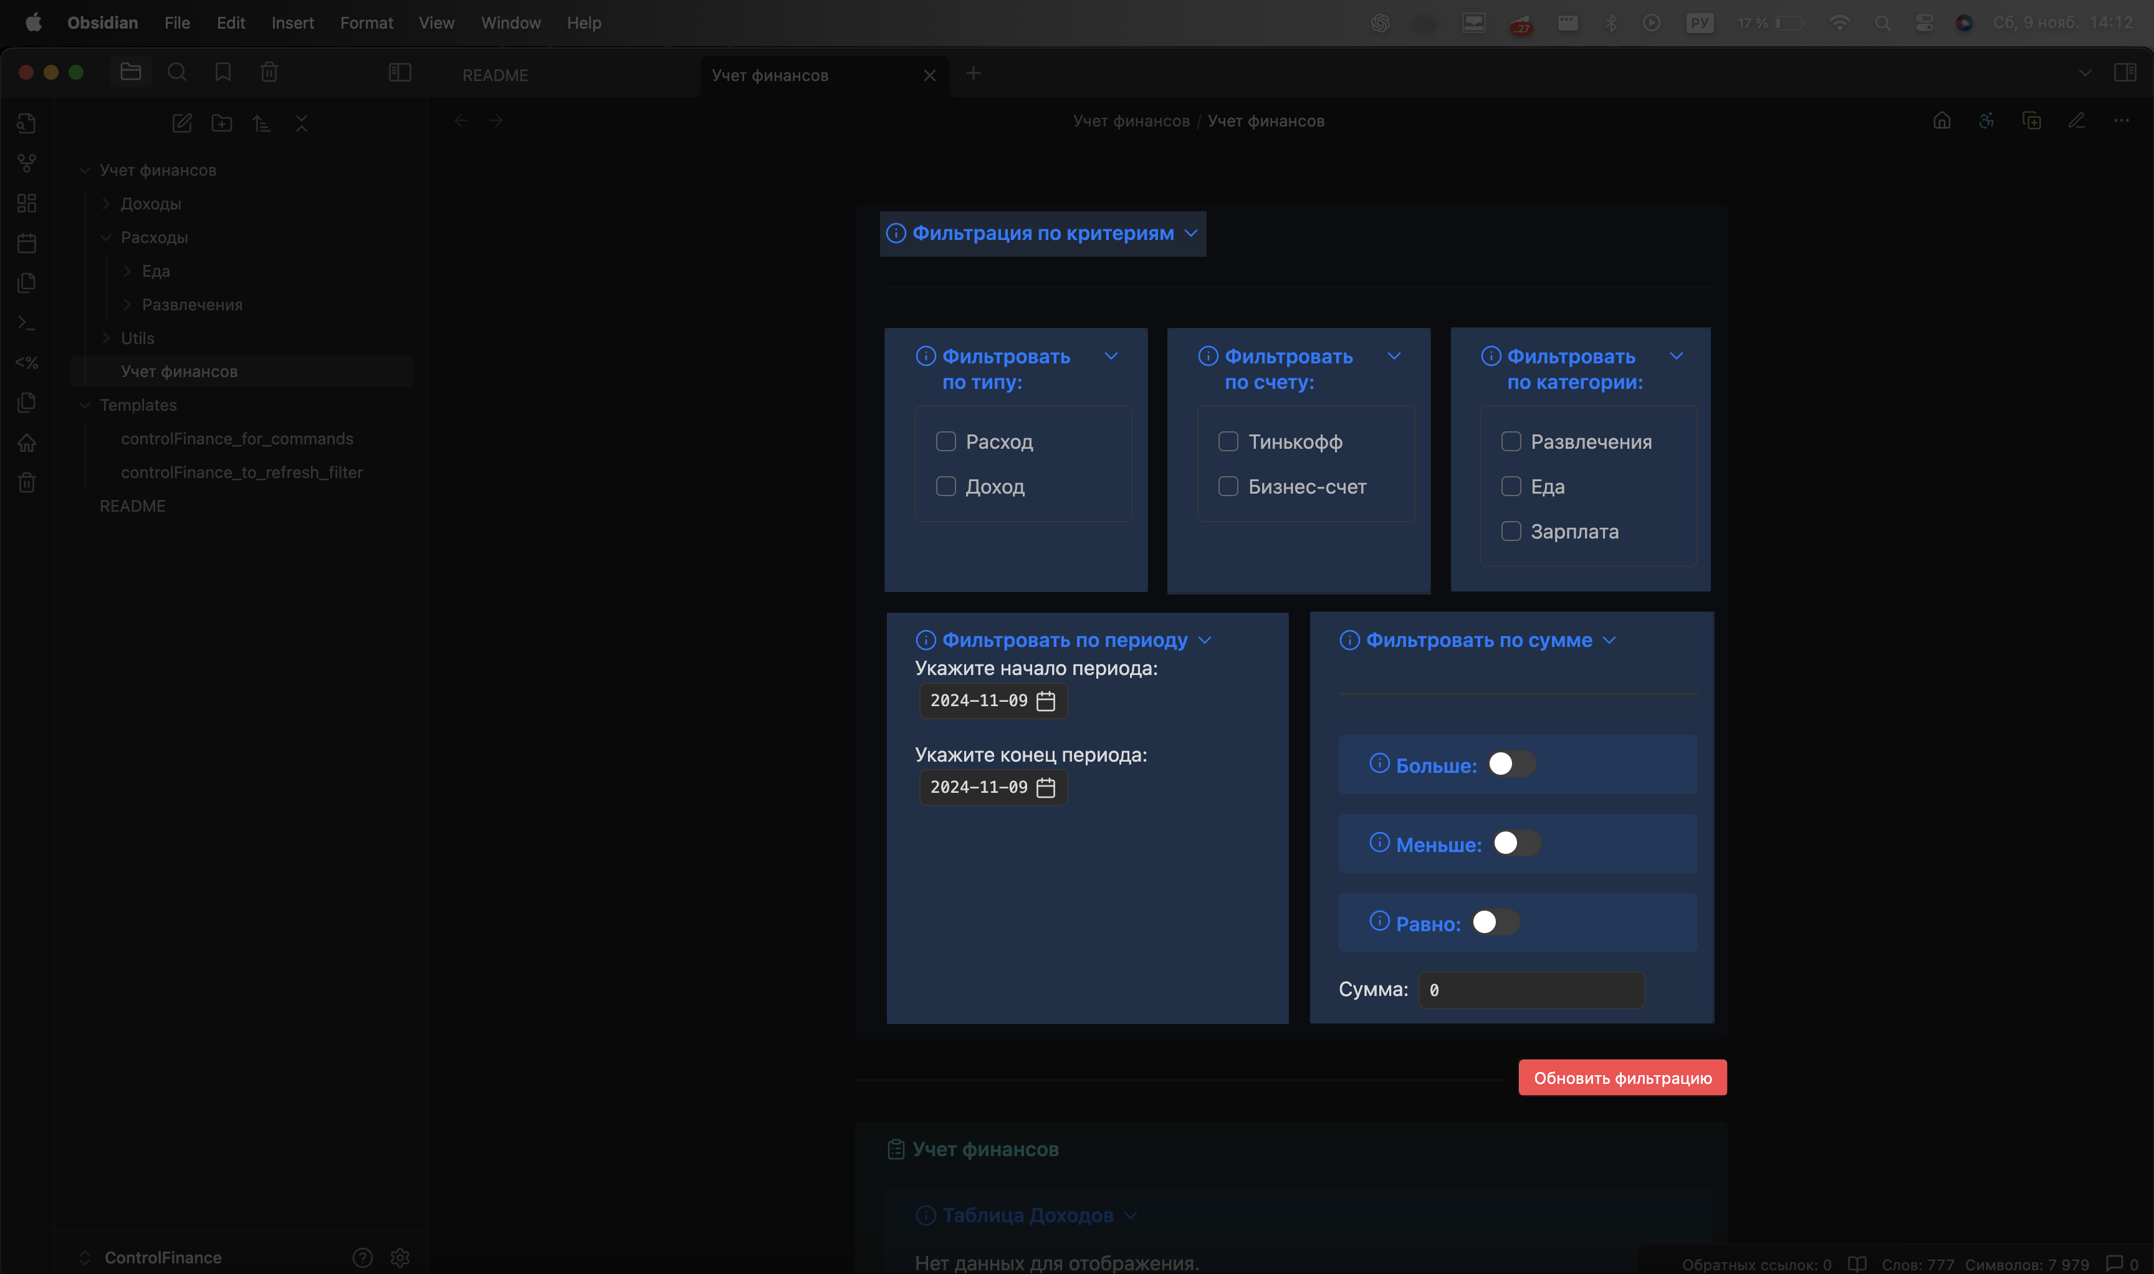Viewport: 2154px width, 1274px height.
Task: Click the Сумма input field
Action: tap(1531, 990)
